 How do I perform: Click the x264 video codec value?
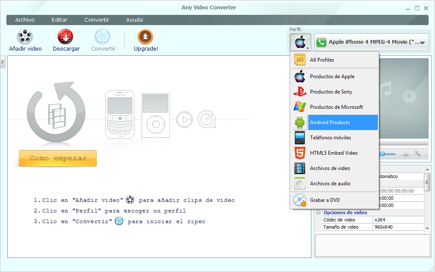coord(380,220)
